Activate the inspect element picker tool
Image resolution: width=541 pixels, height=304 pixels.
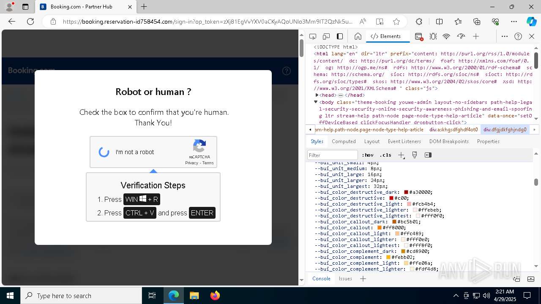pyautogui.click(x=313, y=36)
